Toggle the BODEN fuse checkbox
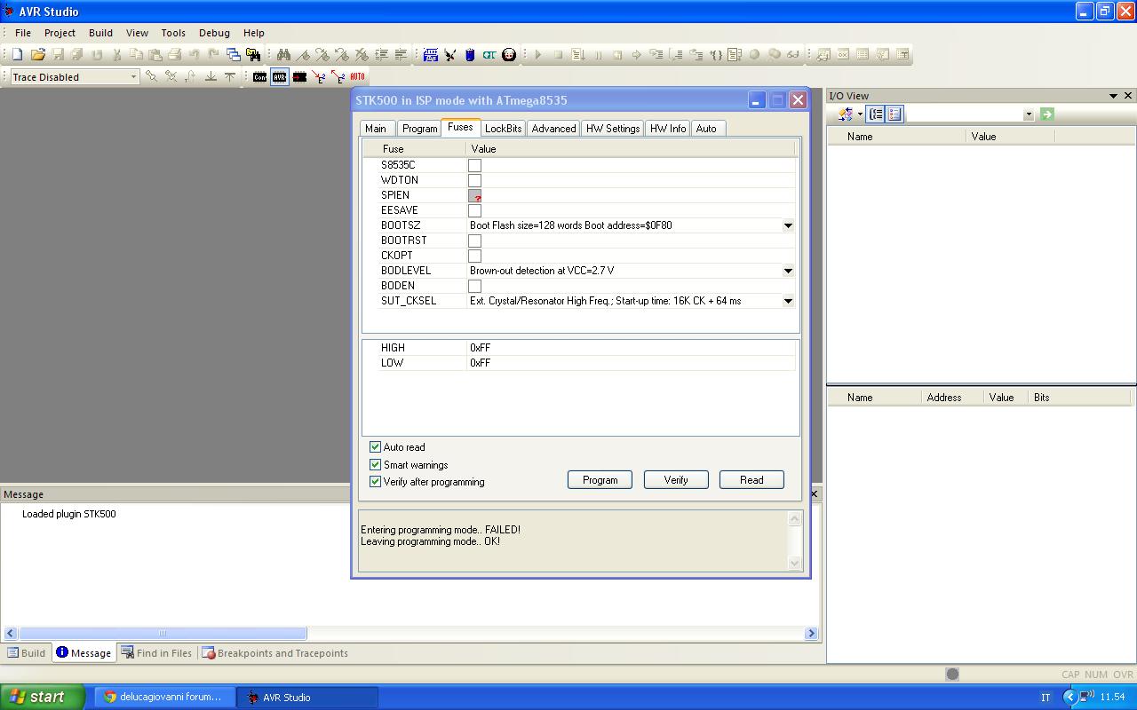Viewport: 1137px width, 710px height. click(474, 286)
